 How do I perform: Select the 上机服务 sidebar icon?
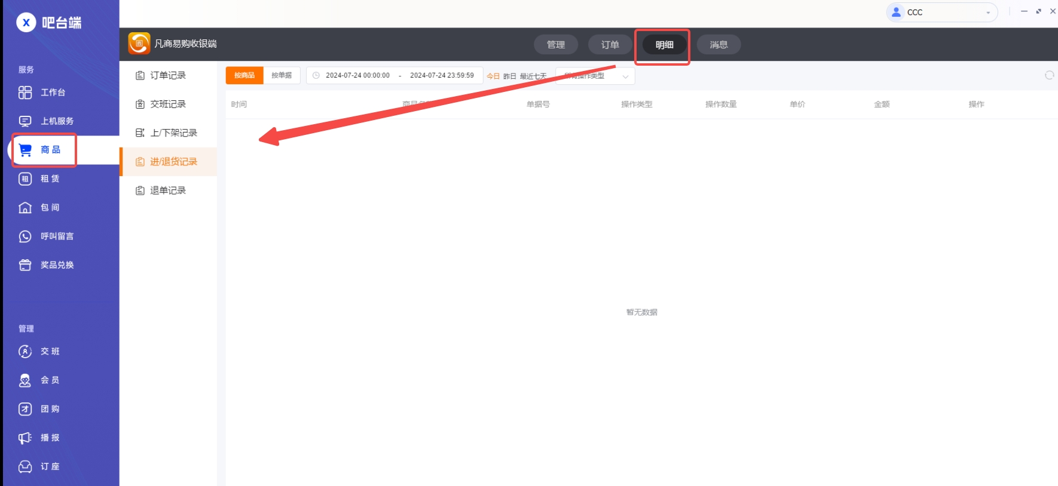point(25,121)
